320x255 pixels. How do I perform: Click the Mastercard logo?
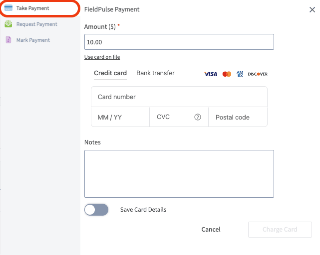coord(227,74)
